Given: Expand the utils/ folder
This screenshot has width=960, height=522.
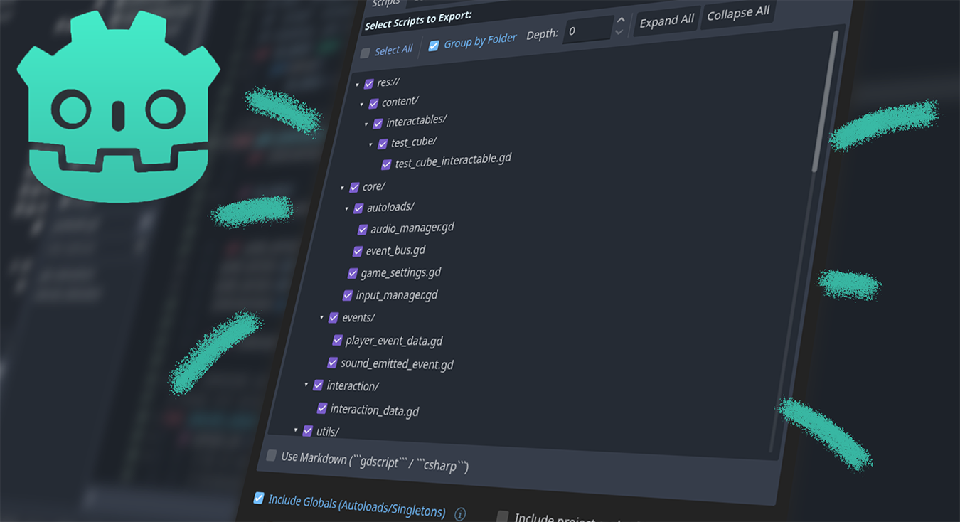Looking at the screenshot, I should (x=297, y=431).
